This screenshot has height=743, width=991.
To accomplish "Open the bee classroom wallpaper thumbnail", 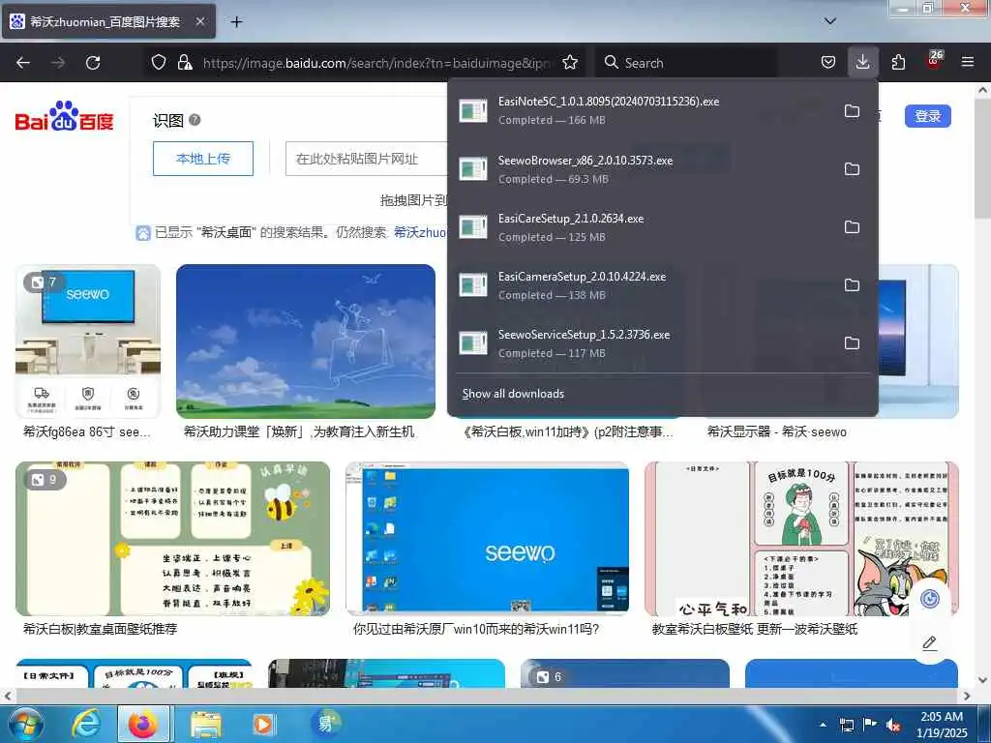I will pos(172,538).
